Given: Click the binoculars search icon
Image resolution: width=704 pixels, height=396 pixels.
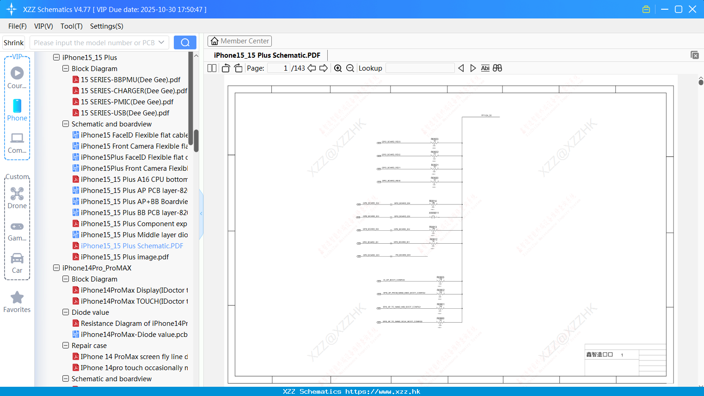Looking at the screenshot, I should (x=497, y=68).
